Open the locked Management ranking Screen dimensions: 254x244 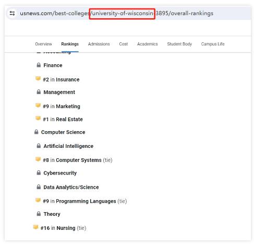59,92
